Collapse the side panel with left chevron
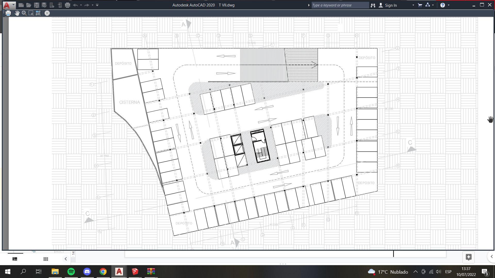Image resolution: width=495 pixels, height=278 pixels. (65, 259)
